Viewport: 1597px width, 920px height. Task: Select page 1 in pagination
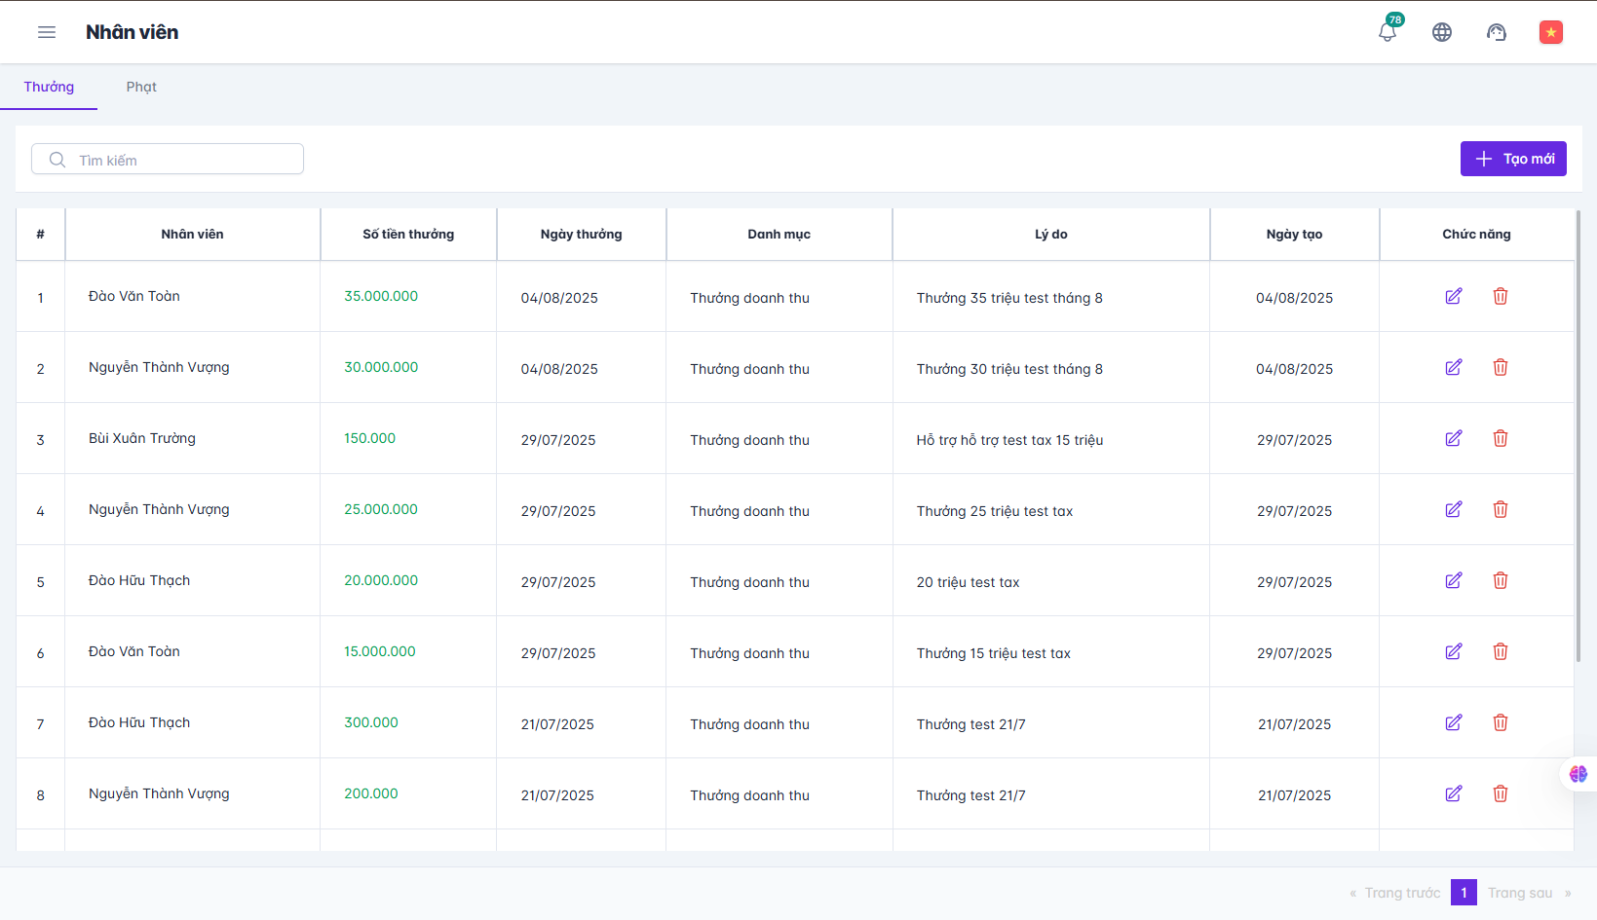pos(1464,893)
